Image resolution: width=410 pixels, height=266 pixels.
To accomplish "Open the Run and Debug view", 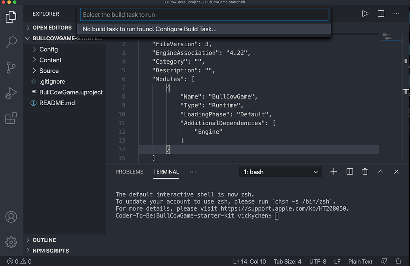I will pos(13,93).
